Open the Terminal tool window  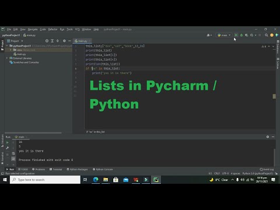point(55,169)
